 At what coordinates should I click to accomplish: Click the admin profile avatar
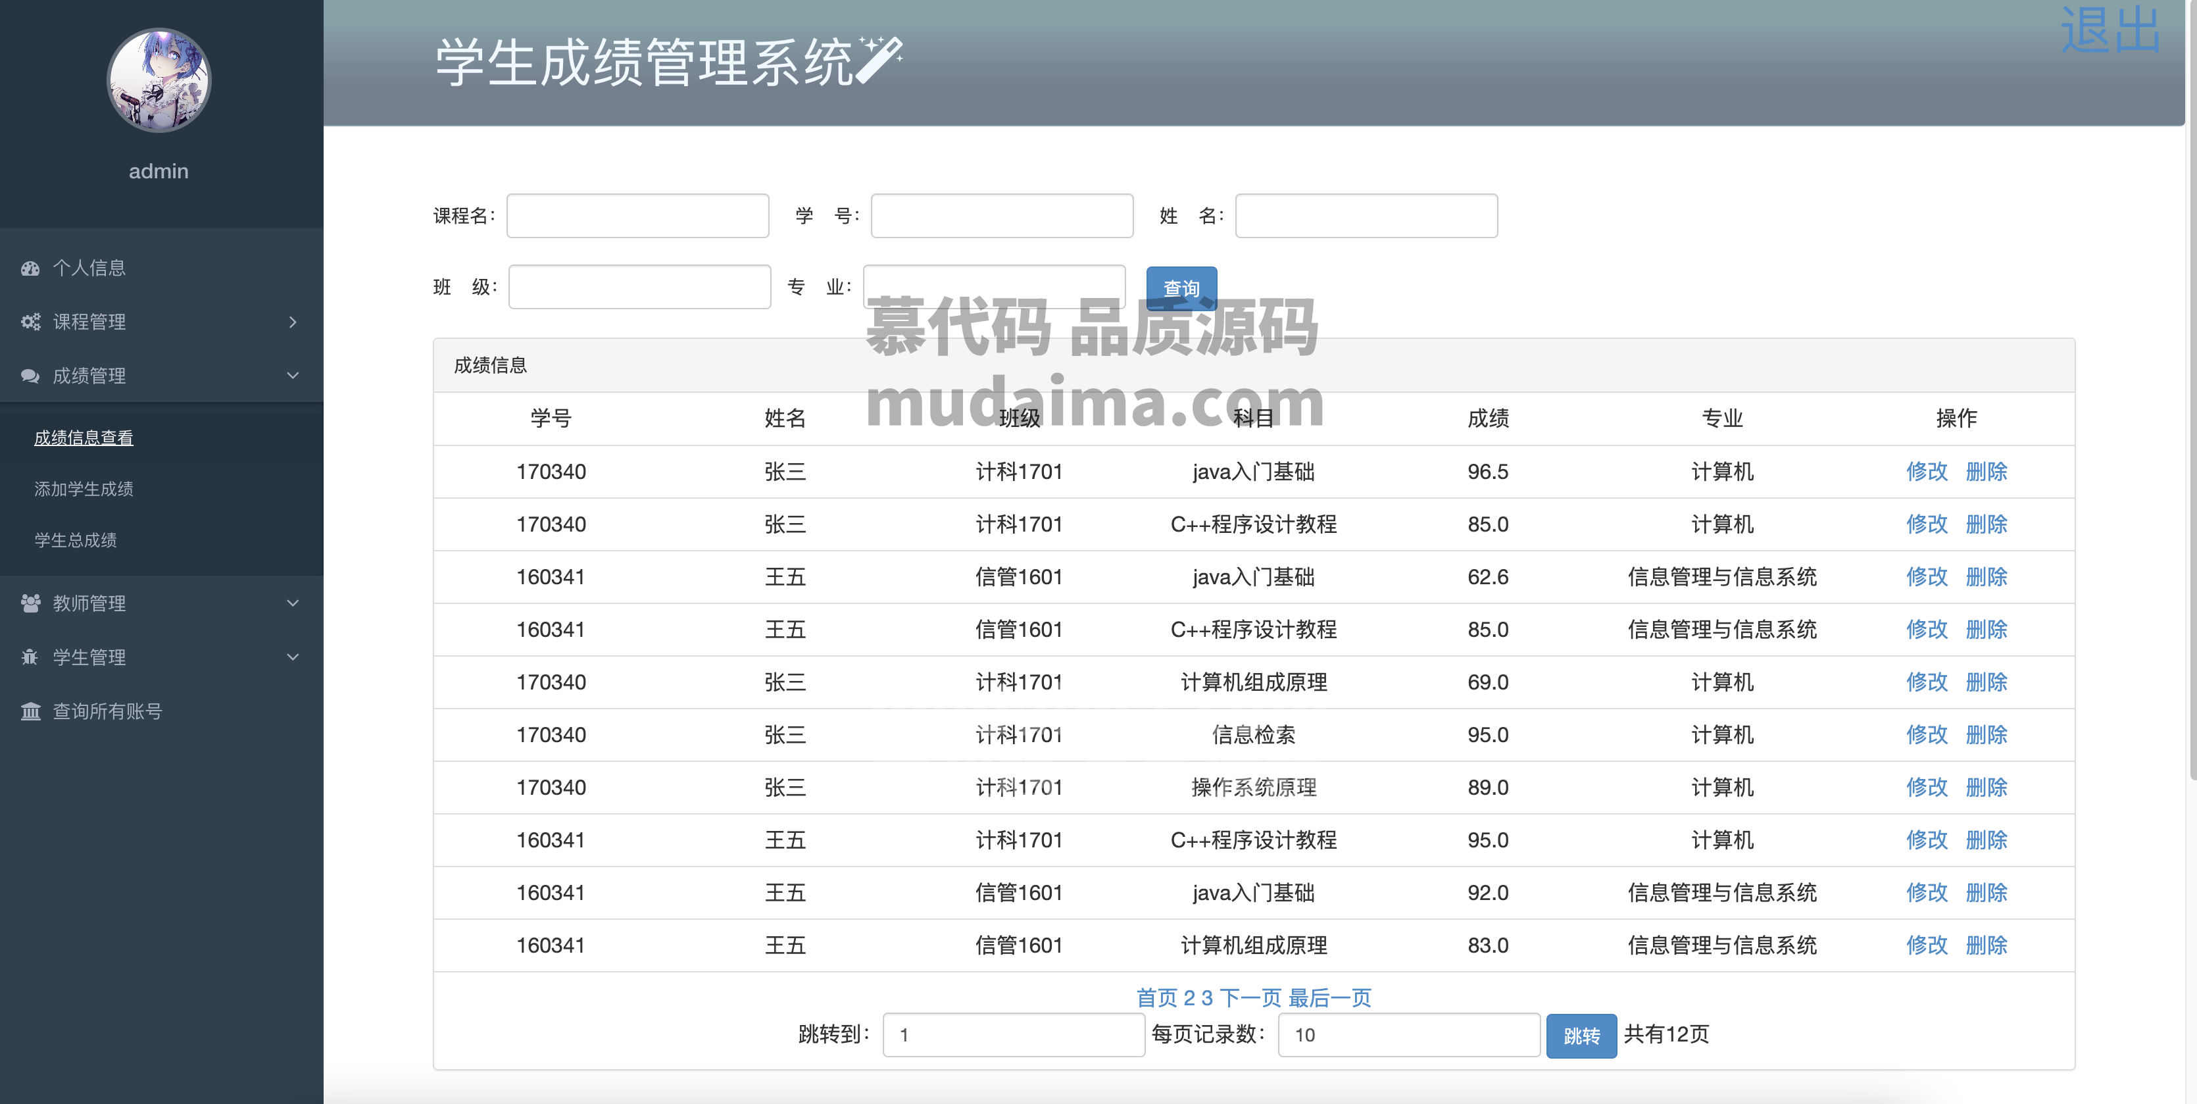(x=159, y=80)
